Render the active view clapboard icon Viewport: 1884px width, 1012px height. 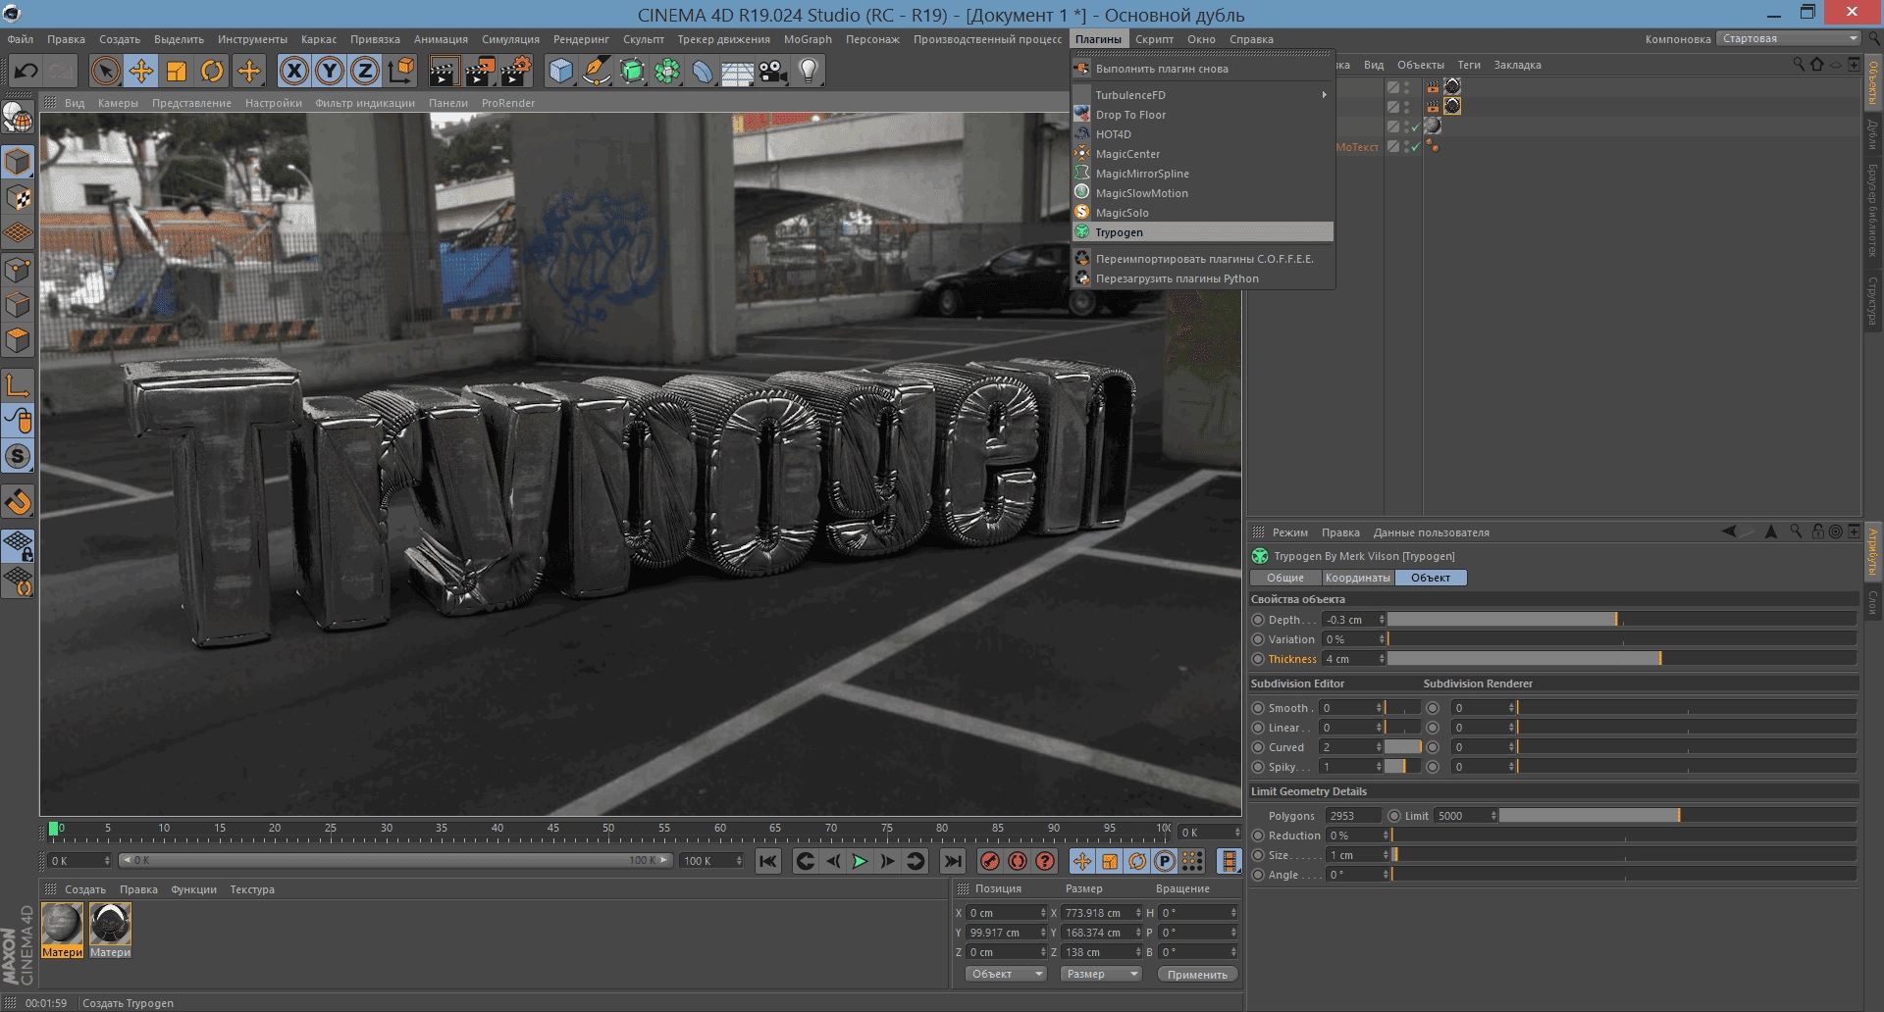coord(444,71)
